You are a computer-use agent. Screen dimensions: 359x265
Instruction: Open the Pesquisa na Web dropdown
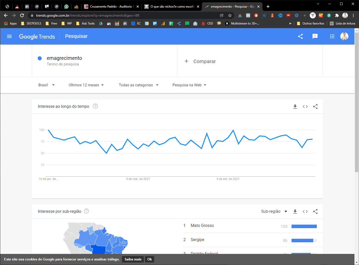189,85
